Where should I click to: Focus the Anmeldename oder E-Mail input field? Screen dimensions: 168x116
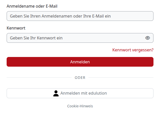[x=80, y=16]
